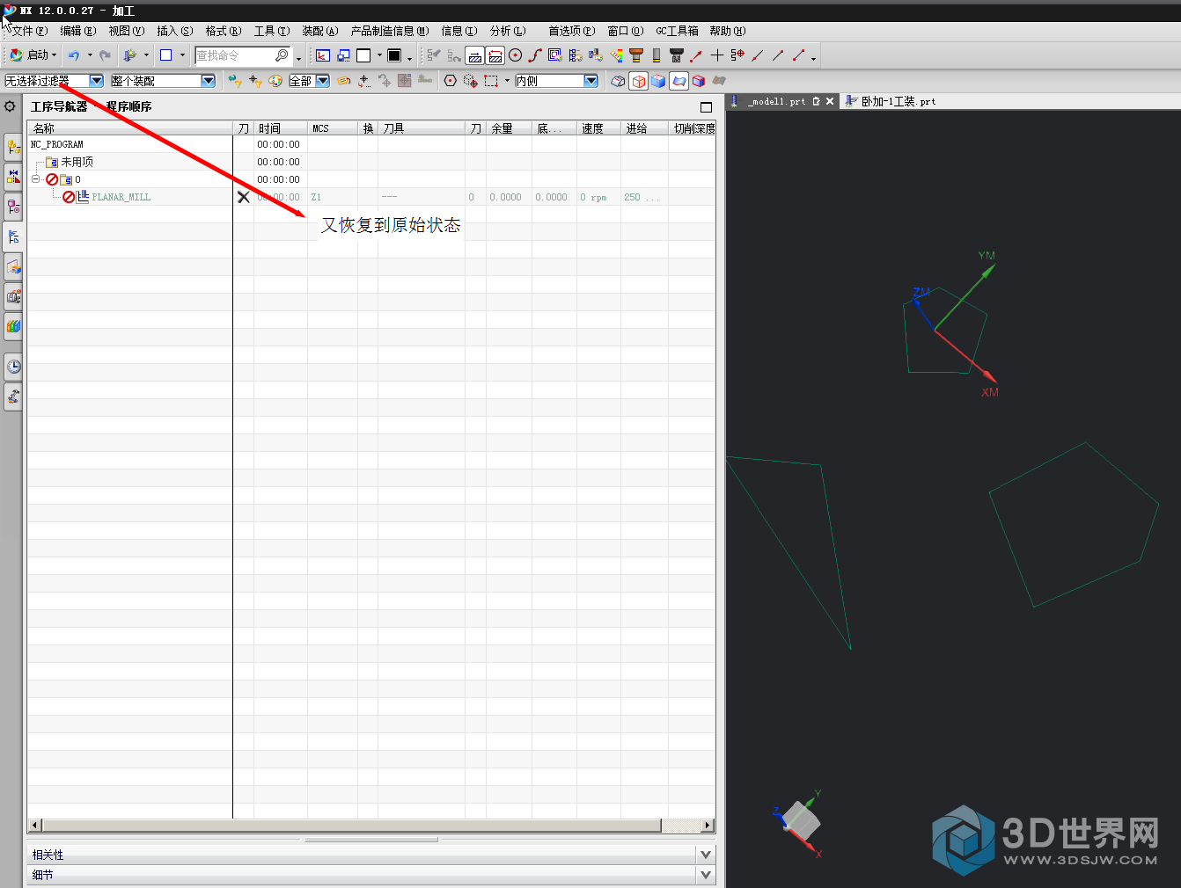Screen dimensions: 1181x888
Task: Click the hexagon with red dot icon
Action: [x=451, y=81]
